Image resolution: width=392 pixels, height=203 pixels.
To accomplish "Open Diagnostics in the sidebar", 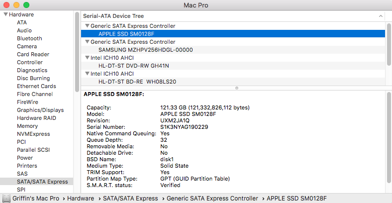I will pyautogui.click(x=32, y=70).
